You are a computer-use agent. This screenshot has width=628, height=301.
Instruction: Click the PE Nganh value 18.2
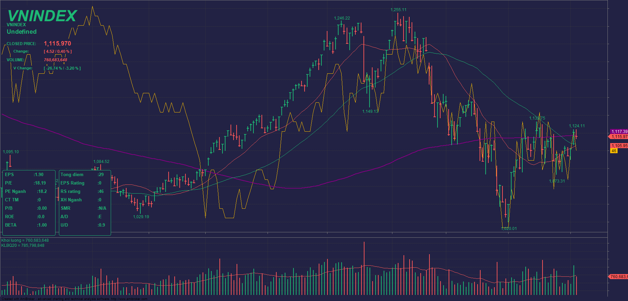[42, 192]
